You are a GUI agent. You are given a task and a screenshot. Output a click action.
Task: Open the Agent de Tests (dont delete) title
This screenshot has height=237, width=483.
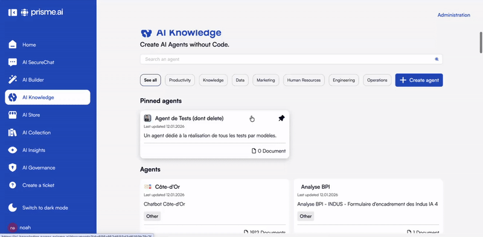189,118
